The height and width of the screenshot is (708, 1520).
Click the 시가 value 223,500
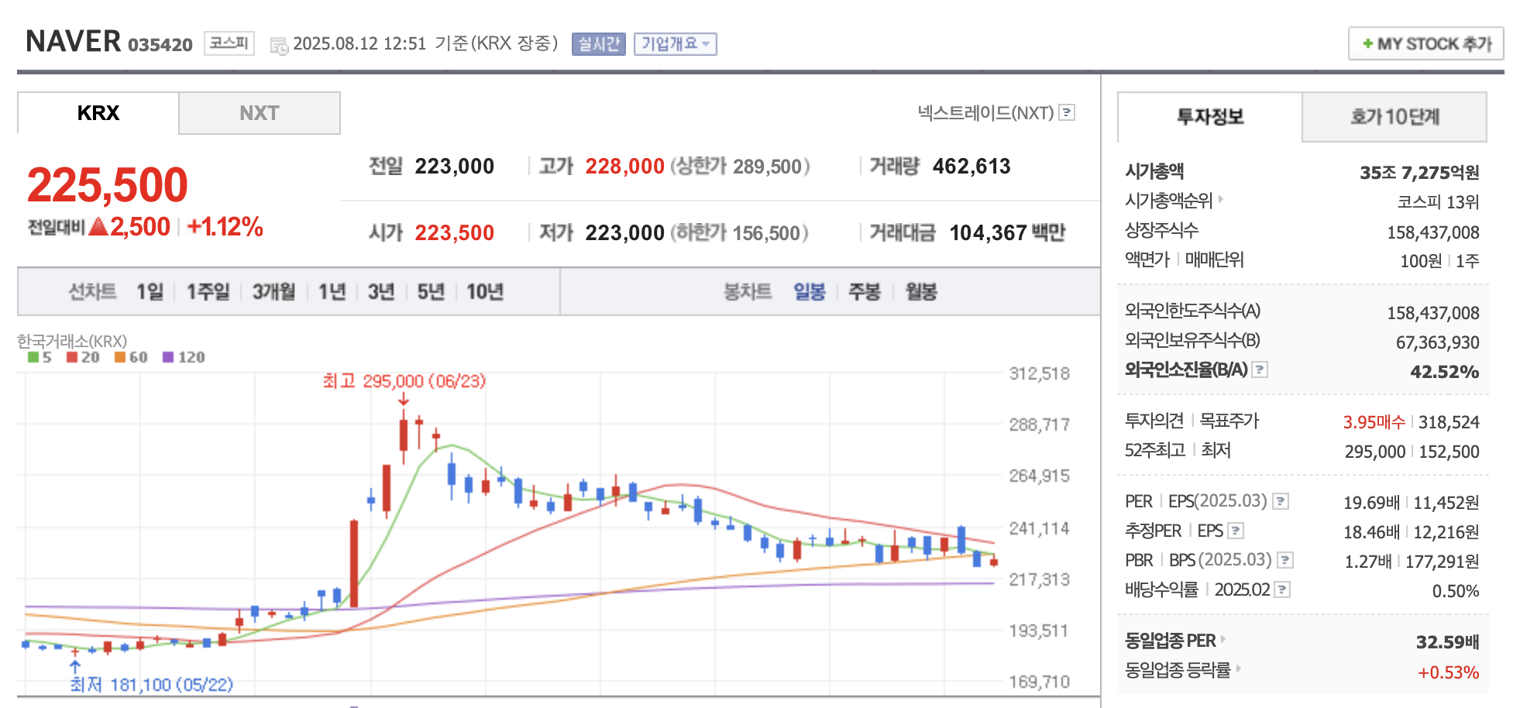(x=454, y=233)
